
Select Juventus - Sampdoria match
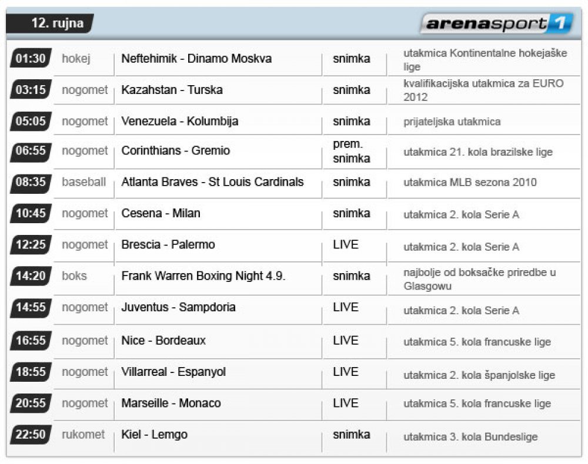point(179,307)
